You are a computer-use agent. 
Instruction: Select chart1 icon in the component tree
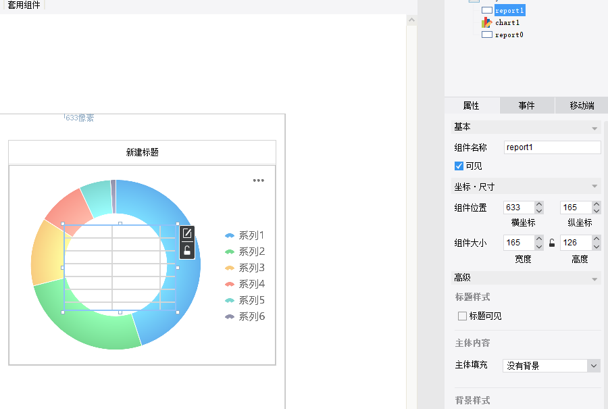coord(487,22)
